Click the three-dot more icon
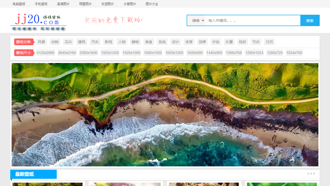Viewport: 330px width, 186px height. pyautogui.click(x=311, y=174)
